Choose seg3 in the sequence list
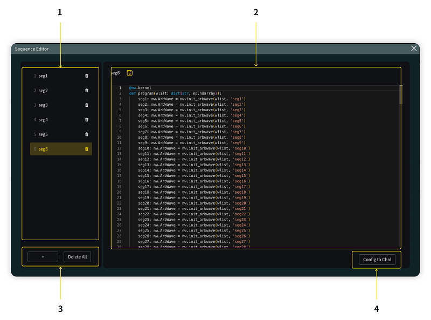 click(44, 105)
